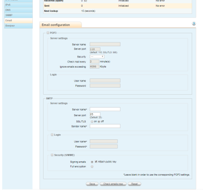The height and width of the screenshot is (190, 205).
Task: Click the SMTP Login User name field
Action: pyautogui.click(x=104, y=141)
